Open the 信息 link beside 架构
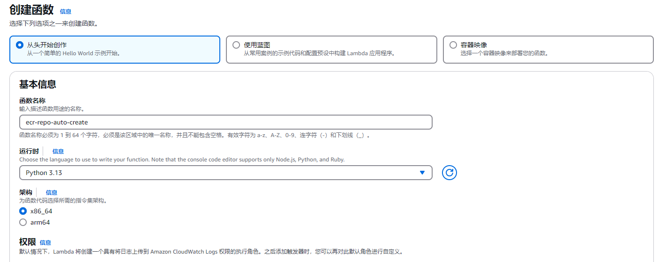The image size is (659, 262). (x=52, y=193)
